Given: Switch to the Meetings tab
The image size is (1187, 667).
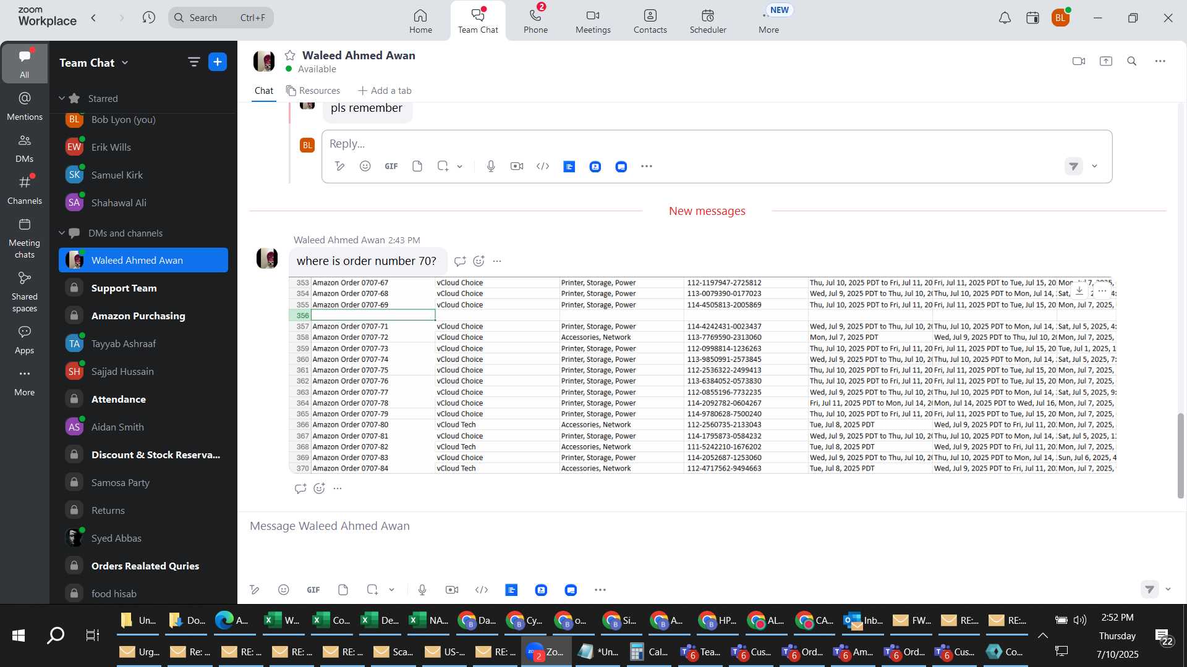Looking at the screenshot, I should [x=593, y=21].
